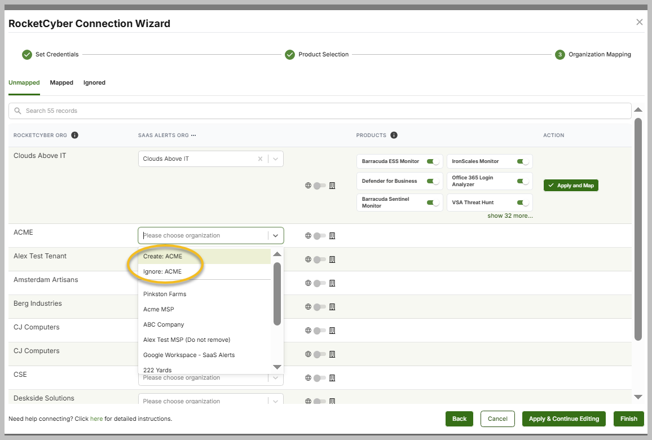Click the Finish button
Image resolution: width=652 pixels, height=440 pixels.
click(629, 419)
